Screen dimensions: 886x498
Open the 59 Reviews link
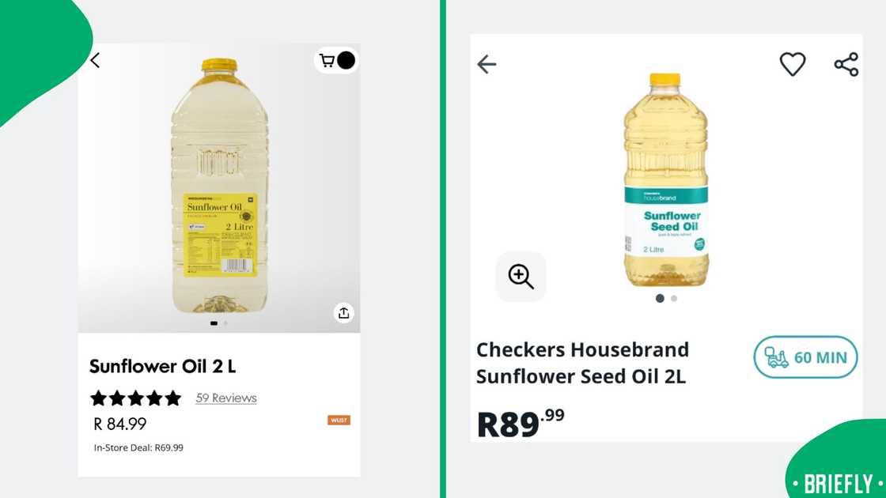[226, 398]
